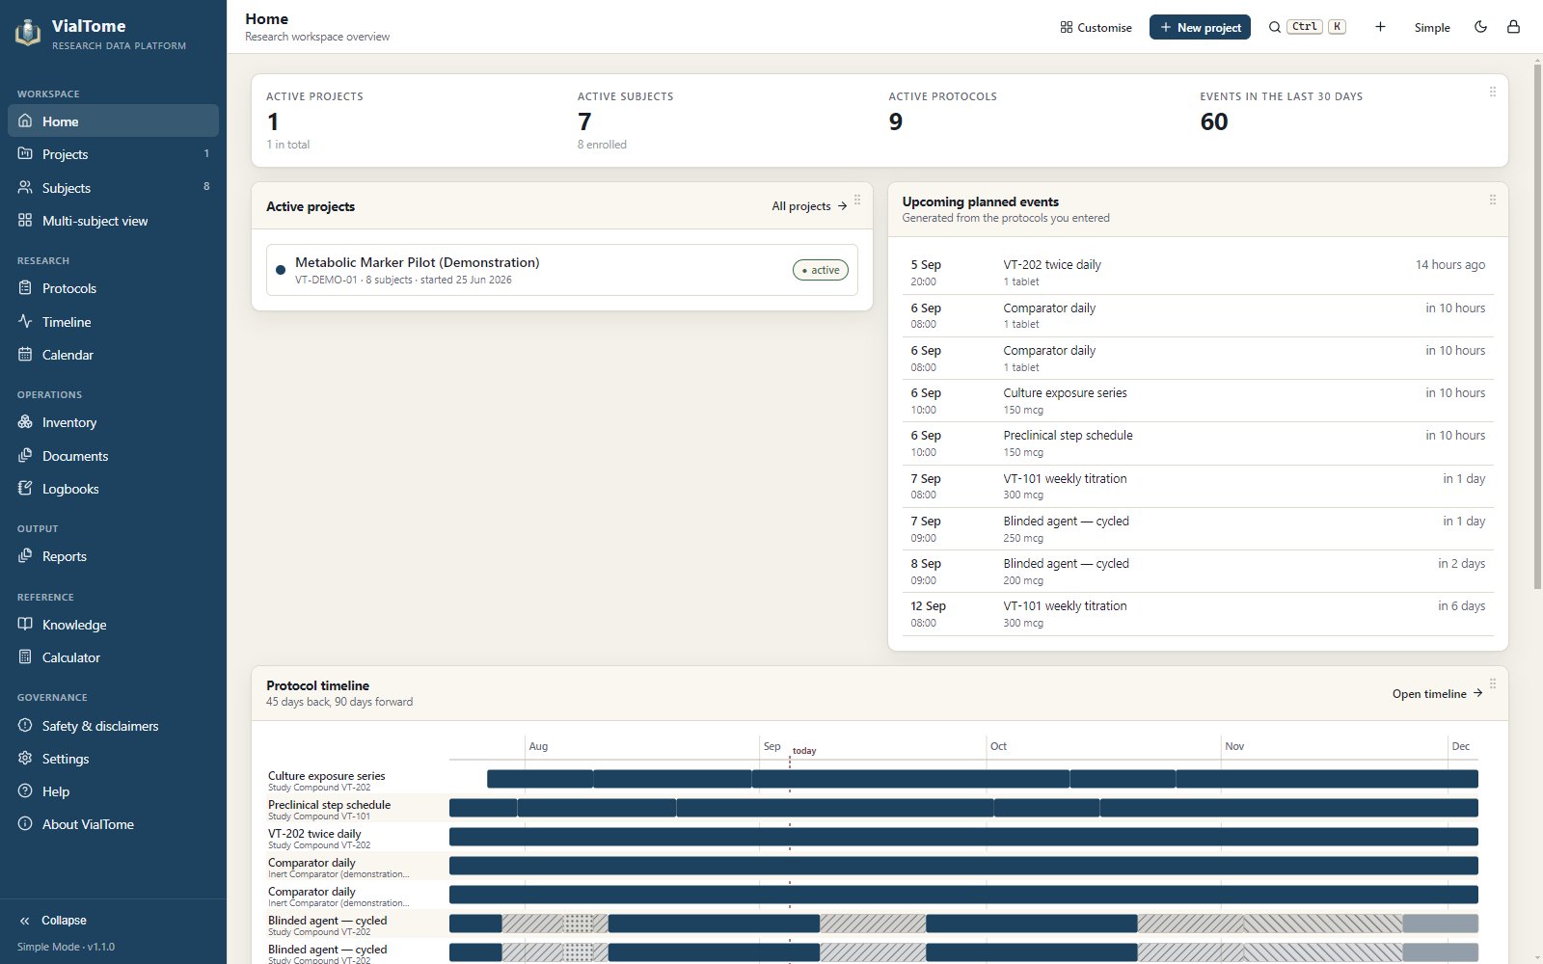Viewport: 1543px width, 964px height.
Task: Click the stats card drag handle
Action: 1493,92
